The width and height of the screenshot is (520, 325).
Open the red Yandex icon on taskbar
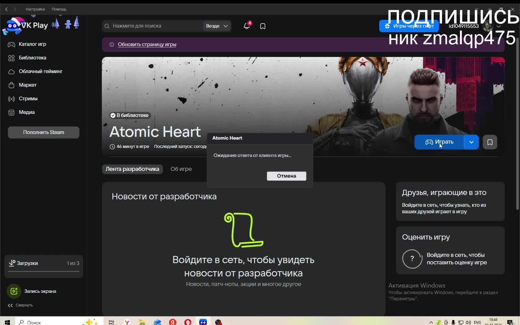(x=173, y=322)
